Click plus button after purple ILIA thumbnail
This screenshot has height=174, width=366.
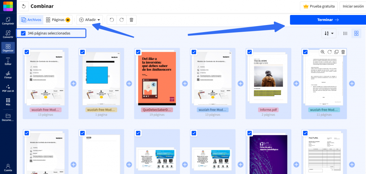pos(296,165)
